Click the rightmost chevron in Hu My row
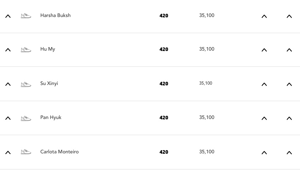The image size is (300, 170). (x=289, y=50)
